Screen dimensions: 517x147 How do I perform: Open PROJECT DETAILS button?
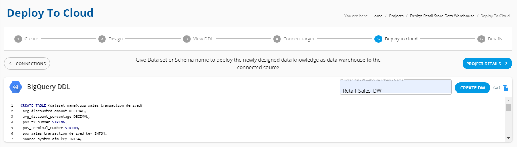(x=487, y=64)
